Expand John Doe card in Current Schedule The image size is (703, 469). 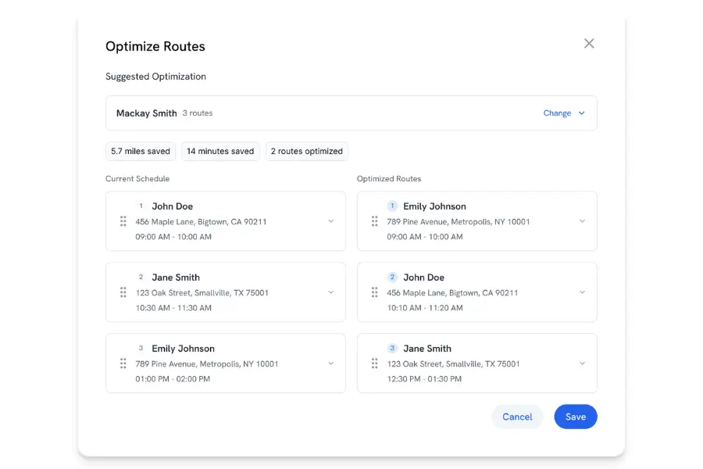point(331,221)
